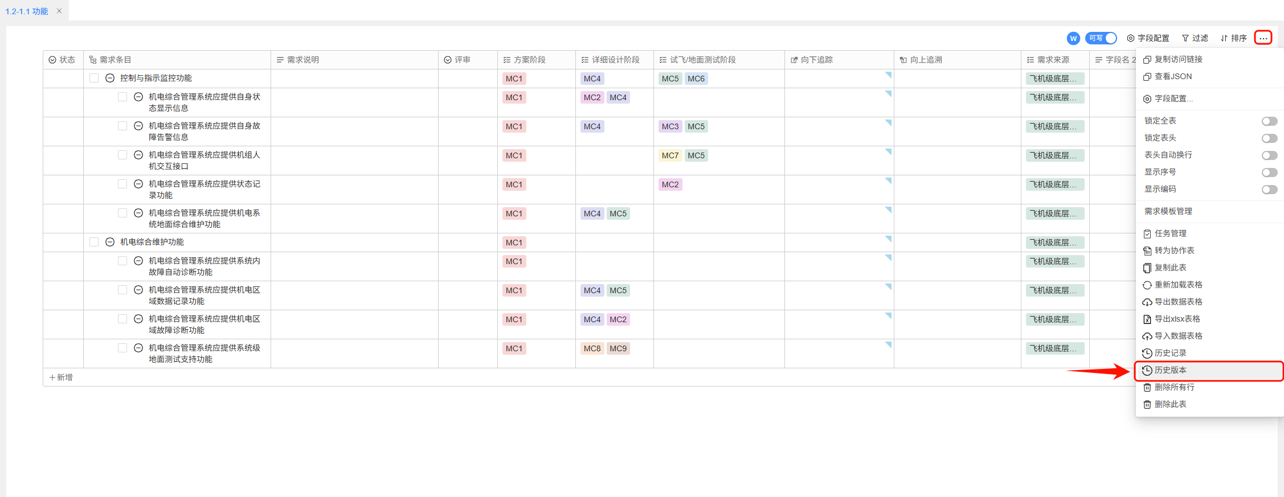Click the MC9 tag in last row

tap(618, 348)
